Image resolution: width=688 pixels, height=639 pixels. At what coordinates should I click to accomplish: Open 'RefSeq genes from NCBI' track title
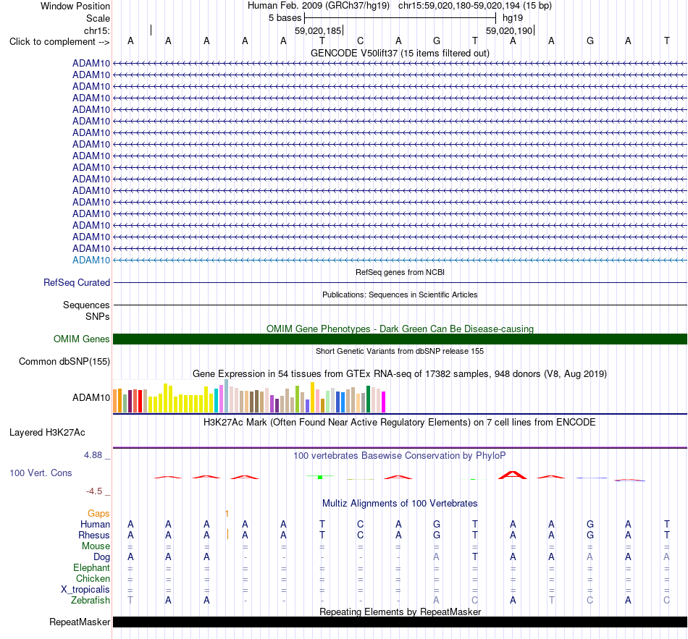[400, 272]
